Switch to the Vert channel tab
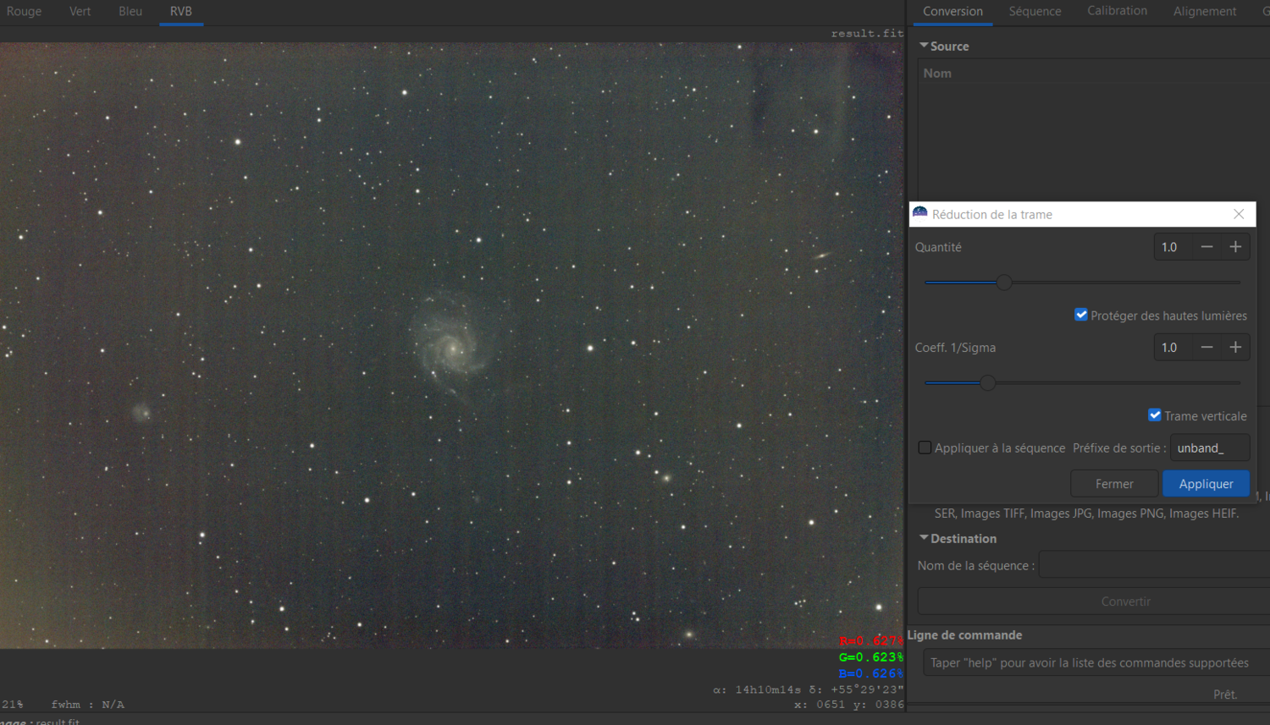The image size is (1270, 725). [80, 12]
